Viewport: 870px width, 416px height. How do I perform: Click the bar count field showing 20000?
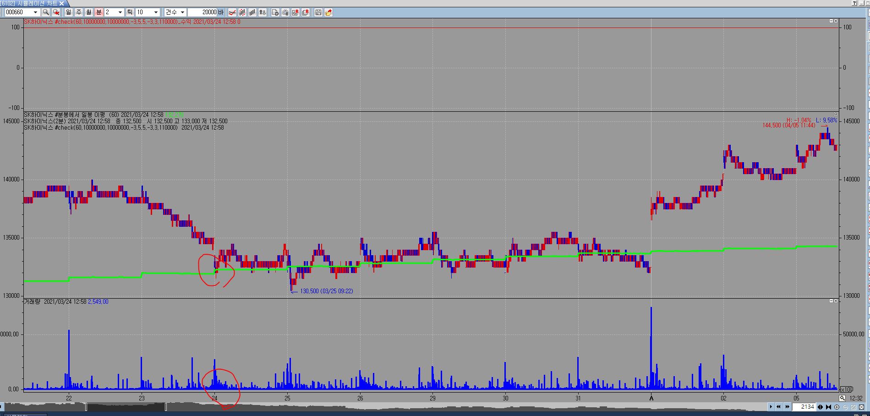coord(203,12)
